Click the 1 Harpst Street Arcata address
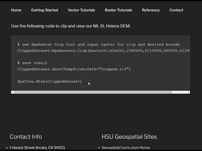202x151 pixels. pyautogui.click(x=37, y=148)
